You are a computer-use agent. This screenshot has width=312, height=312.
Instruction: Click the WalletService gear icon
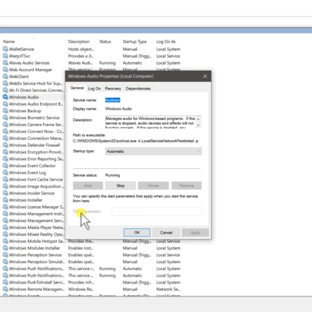point(5,49)
